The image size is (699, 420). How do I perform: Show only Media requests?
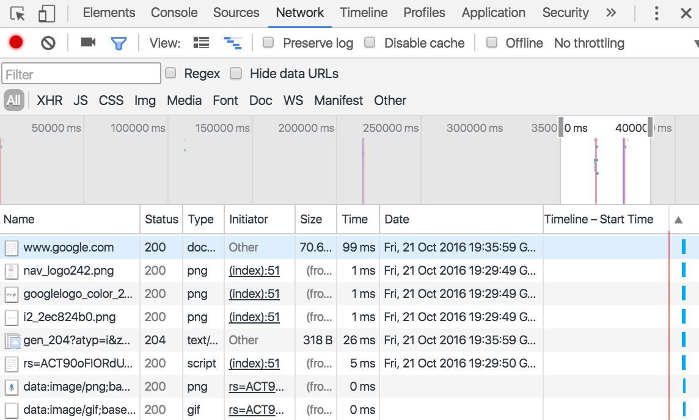tap(185, 100)
